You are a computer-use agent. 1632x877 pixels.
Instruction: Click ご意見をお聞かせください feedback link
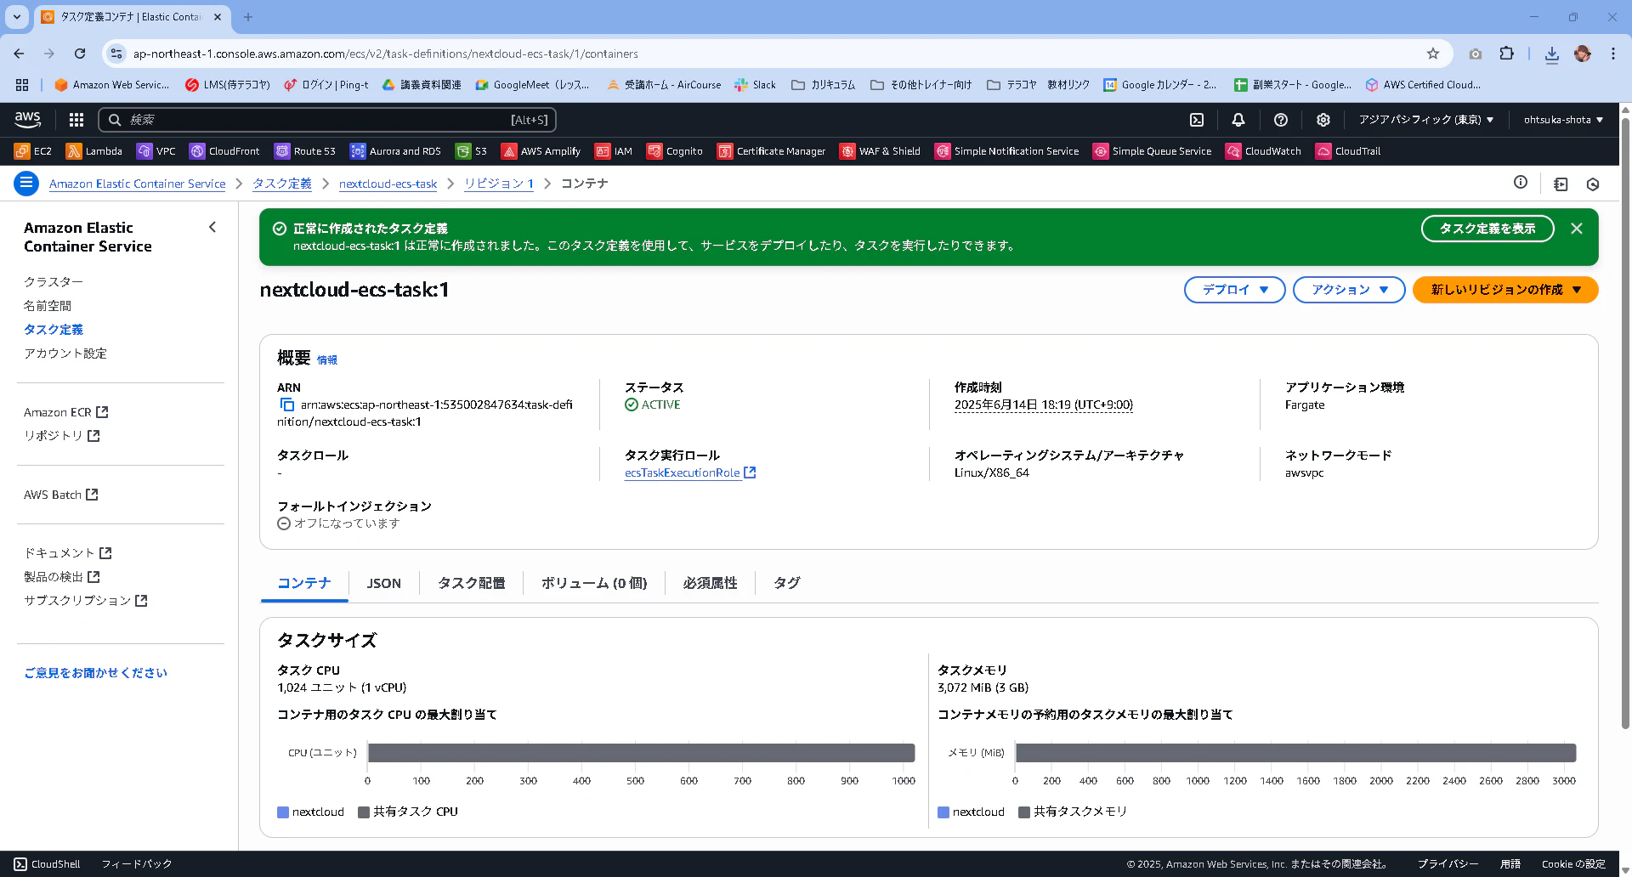pyautogui.click(x=96, y=673)
